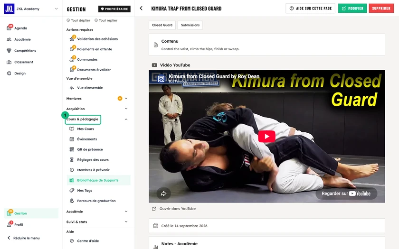This screenshot has height=249, width=399.
Task: Open the Design palette icon
Action: coord(9,73)
